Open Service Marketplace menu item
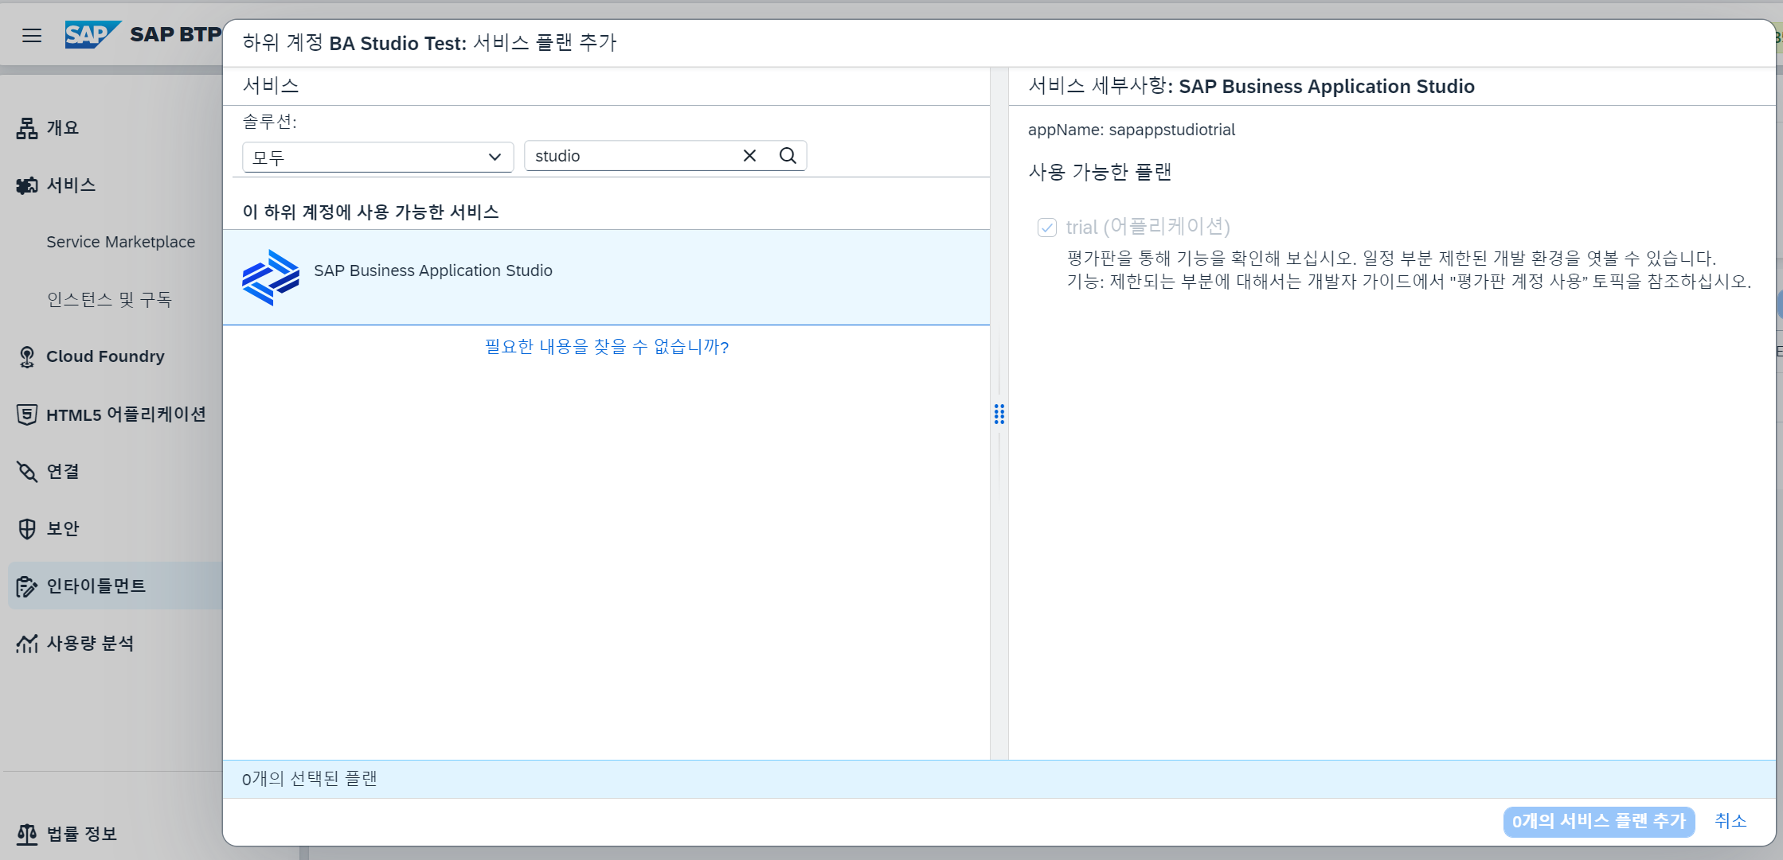Screen dimensions: 1783x860 point(120,242)
